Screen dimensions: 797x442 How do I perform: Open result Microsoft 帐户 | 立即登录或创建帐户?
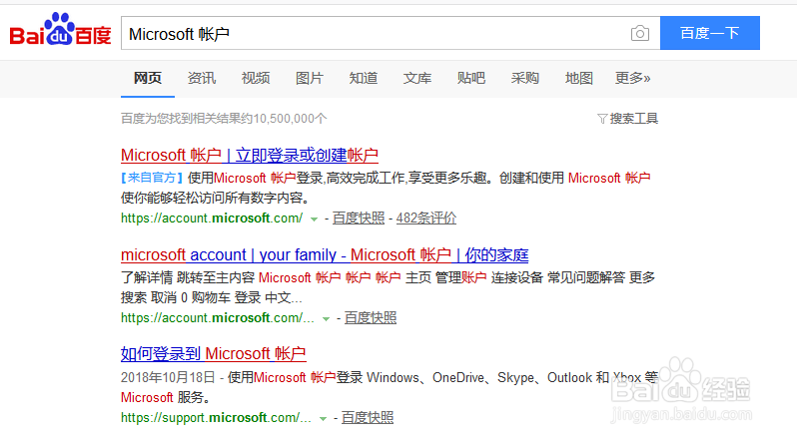point(250,155)
